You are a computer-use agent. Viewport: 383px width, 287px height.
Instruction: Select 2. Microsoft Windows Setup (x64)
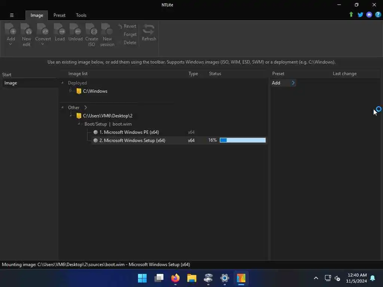click(132, 141)
